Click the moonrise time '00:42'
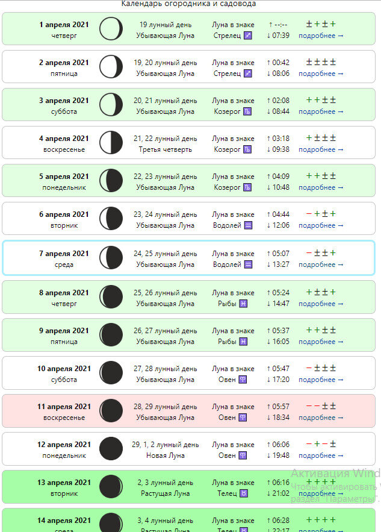The width and height of the screenshot is (381, 532). click(x=281, y=63)
